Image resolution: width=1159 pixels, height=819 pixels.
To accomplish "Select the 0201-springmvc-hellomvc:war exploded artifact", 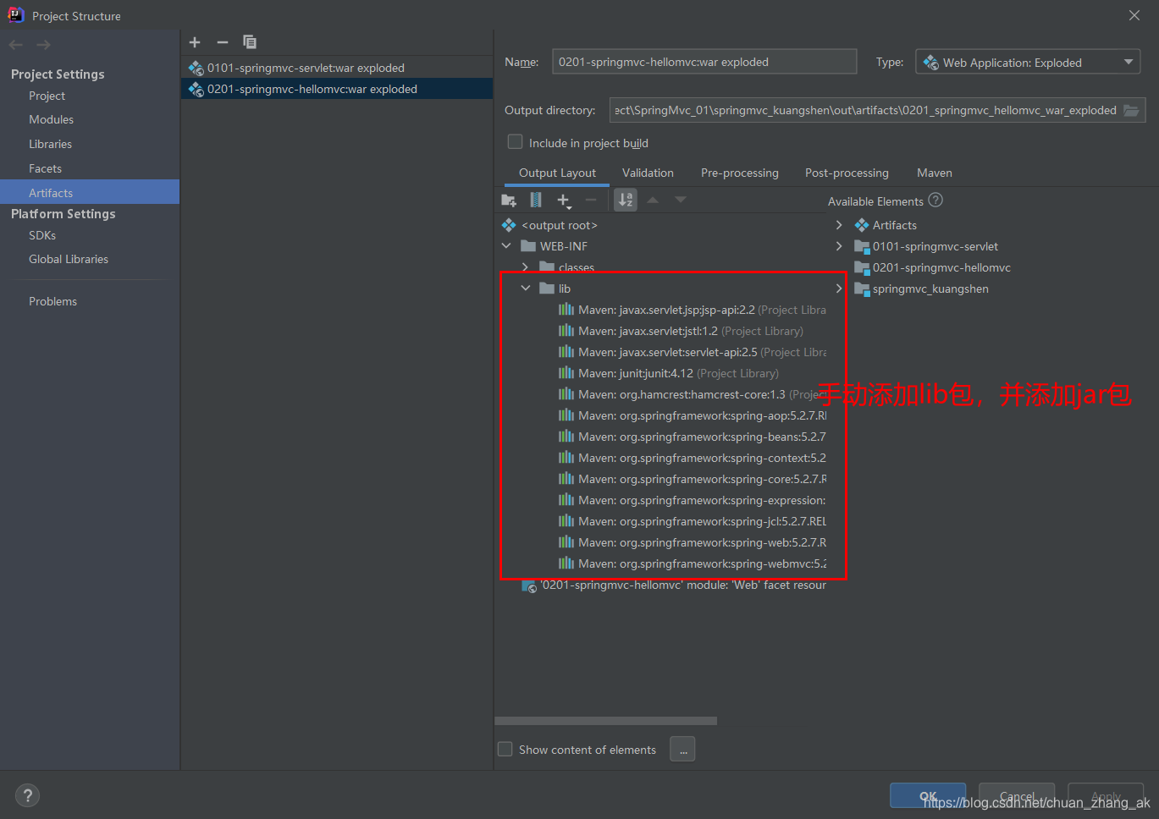I will (x=337, y=89).
